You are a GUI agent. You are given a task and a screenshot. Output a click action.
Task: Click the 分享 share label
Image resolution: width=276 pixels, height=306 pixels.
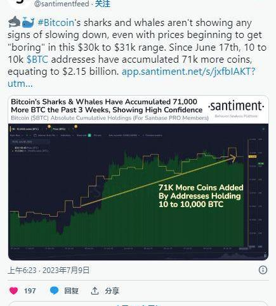point(112,291)
